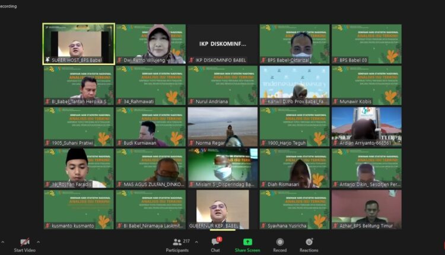Expand audio options arrow at far left of toolbar

[2, 242]
